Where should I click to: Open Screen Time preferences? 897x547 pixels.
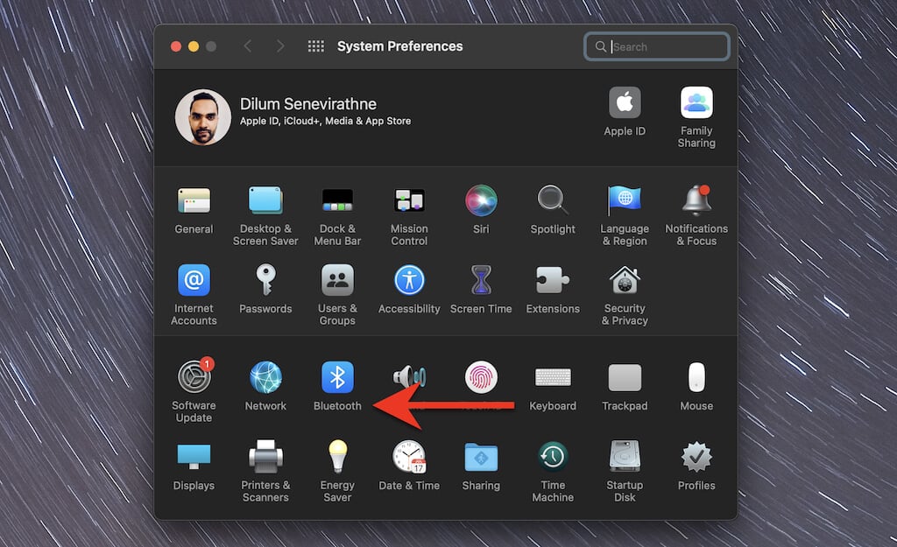click(x=481, y=280)
